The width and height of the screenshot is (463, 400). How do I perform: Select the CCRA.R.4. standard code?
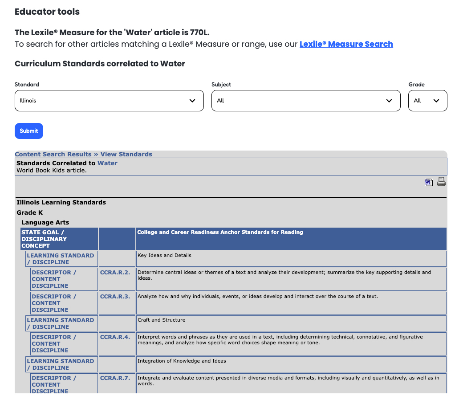click(115, 337)
